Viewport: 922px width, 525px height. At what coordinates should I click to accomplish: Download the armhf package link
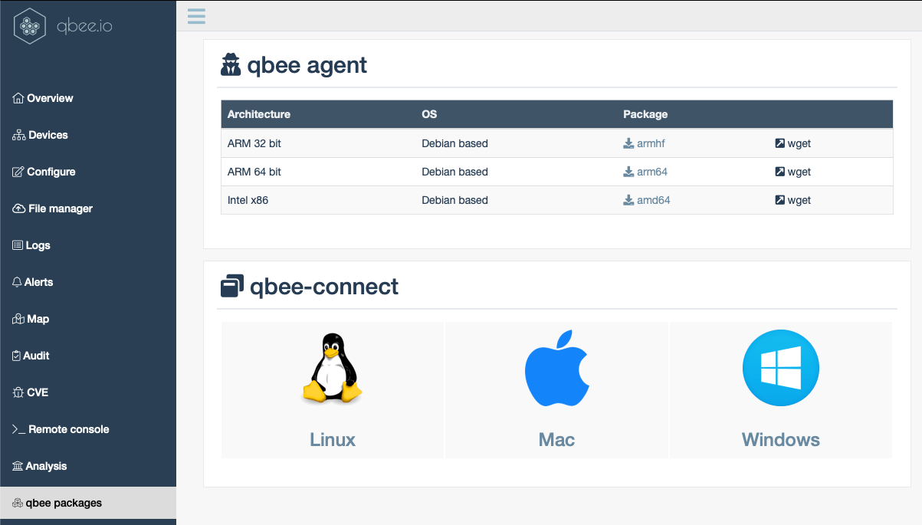pos(651,143)
